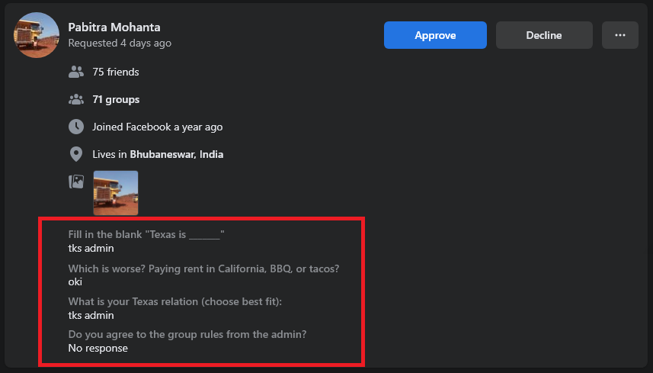The width and height of the screenshot is (653, 373).
Task: Open Pabitra Mohanta's circular profile picture
Action: pyautogui.click(x=37, y=35)
